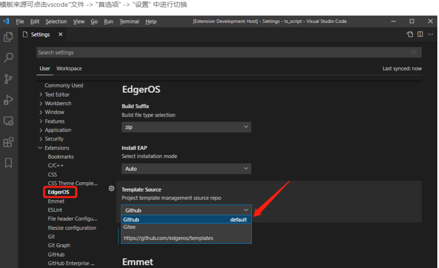Select Git Graph extension settings

tap(59, 245)
